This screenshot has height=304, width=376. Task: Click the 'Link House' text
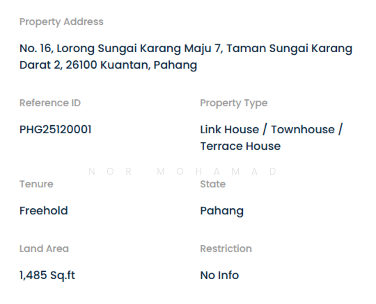click(x=229, y=130)
